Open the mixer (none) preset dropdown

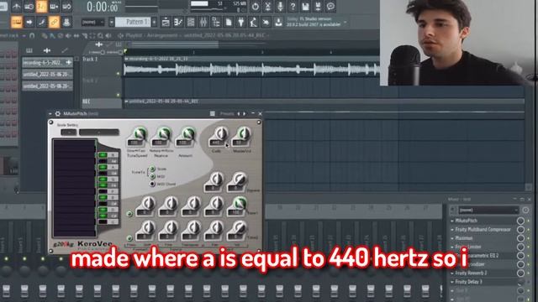tap(489, 210)
